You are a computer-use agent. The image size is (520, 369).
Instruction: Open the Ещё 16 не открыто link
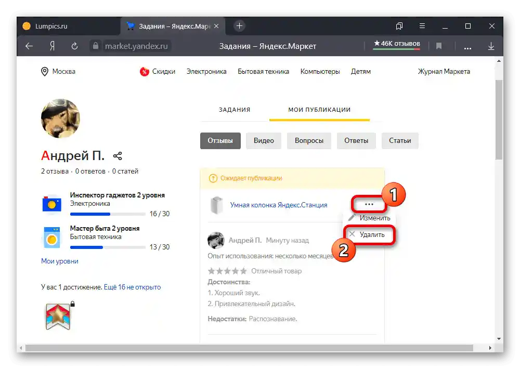pos(132,287)
